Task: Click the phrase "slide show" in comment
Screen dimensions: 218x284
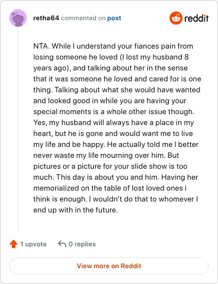Action: [149, 166]
